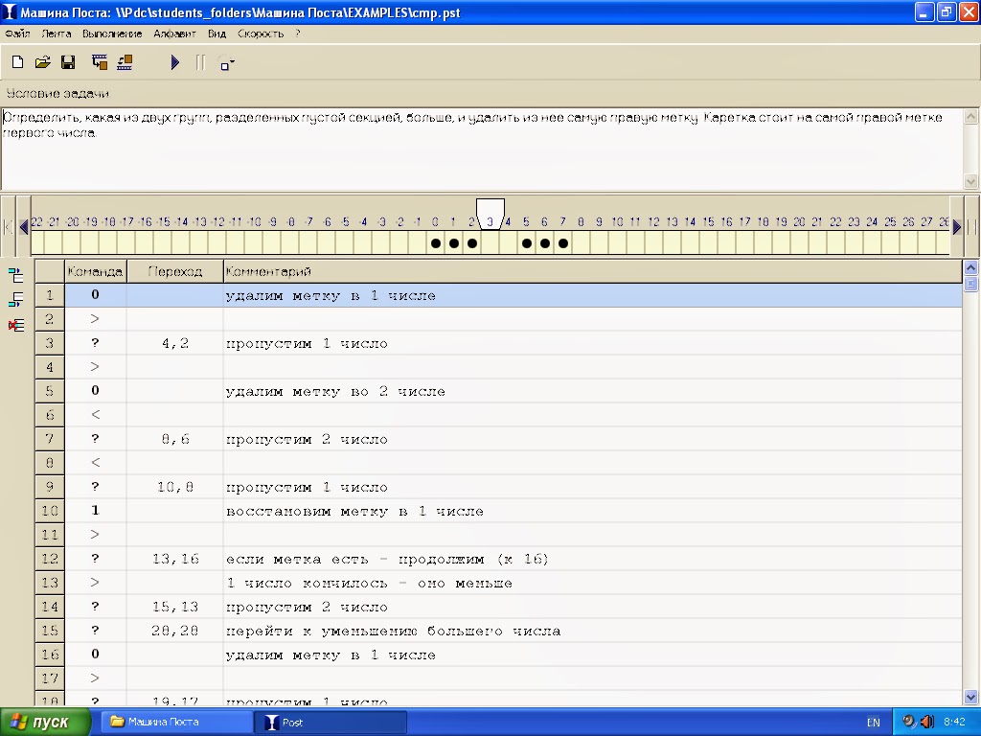Toggle the mark in tape cell 7

[563, 242]
